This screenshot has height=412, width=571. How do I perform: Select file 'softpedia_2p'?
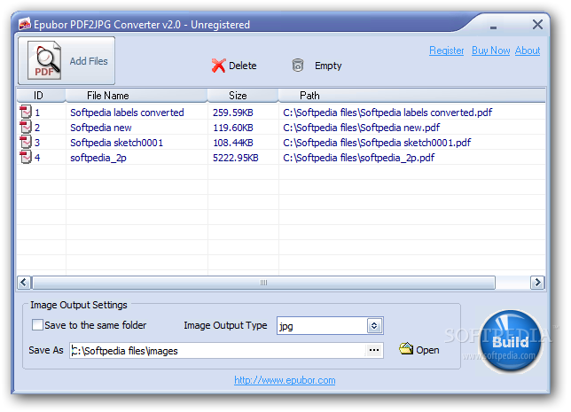tap(98, 158)
